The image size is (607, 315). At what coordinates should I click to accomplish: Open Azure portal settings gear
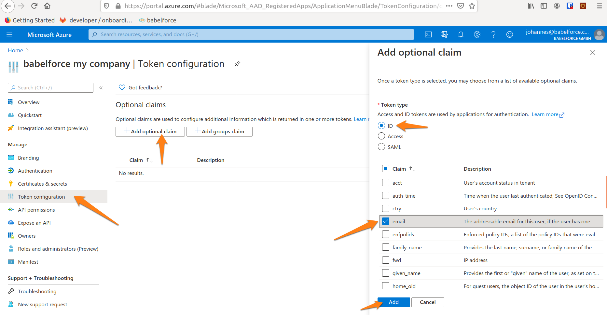[477, 34]
